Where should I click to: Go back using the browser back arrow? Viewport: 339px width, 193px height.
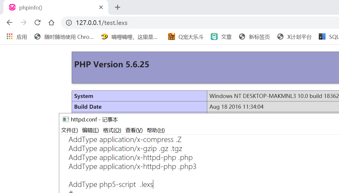(10, 22)
